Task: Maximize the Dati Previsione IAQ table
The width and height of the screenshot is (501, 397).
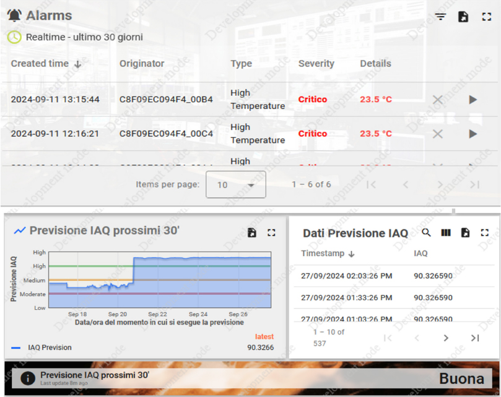Action: click(485, 233)
